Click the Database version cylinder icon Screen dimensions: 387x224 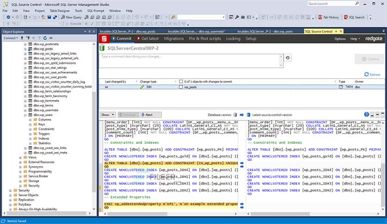[235, 115]
